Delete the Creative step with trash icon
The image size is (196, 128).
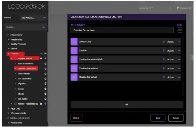tap(164, 50)
